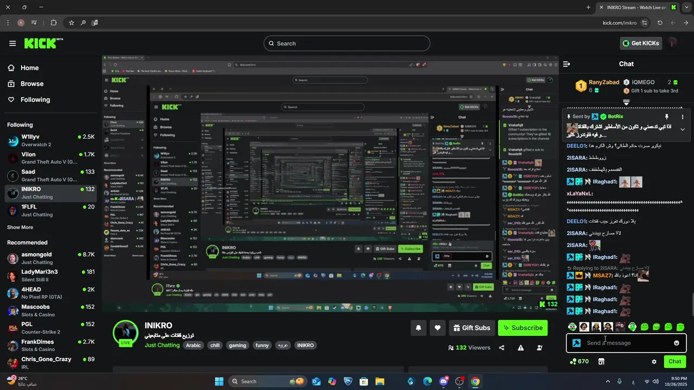Click the chill tag

(215, 345)
